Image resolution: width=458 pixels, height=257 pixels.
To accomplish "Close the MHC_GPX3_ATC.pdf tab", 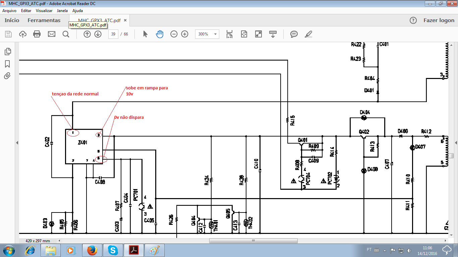I will tap(125, 20).
